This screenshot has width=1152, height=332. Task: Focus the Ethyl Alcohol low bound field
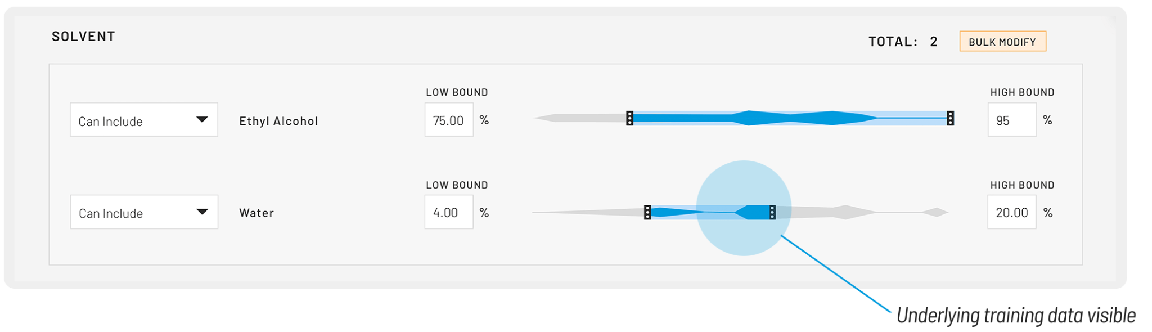tap(448, 120)
